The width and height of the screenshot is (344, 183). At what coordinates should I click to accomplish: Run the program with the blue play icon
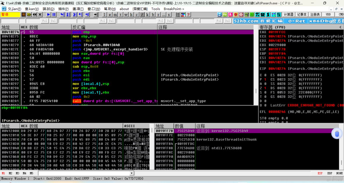[x=49, y=15]
